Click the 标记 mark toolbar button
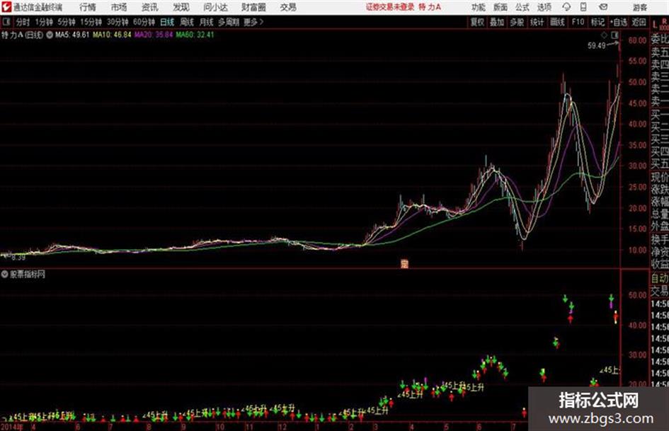This screenshot has height=431, width=669. 597,22
